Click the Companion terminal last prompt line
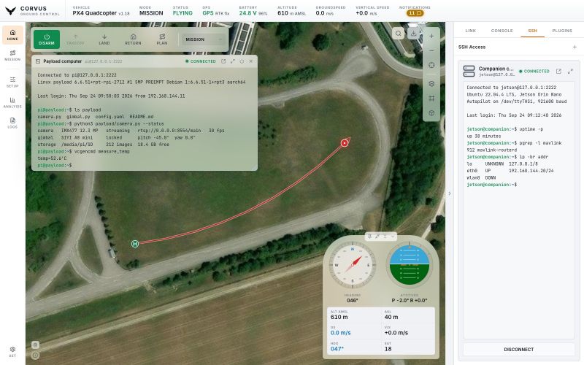Viewport: 584px width, 365px height. (x=491, y=185)
